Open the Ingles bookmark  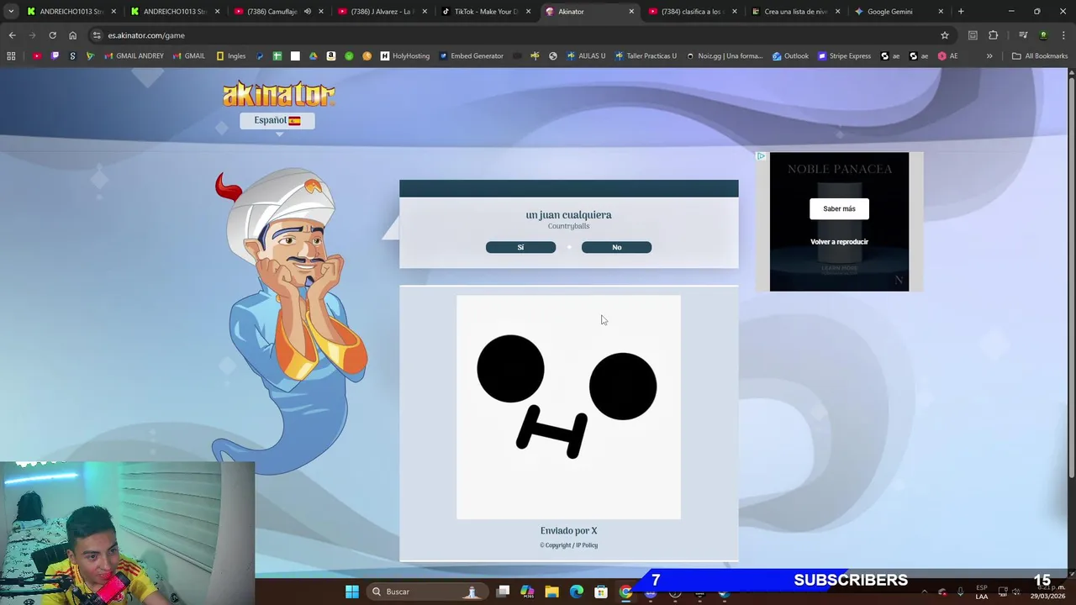231,56
